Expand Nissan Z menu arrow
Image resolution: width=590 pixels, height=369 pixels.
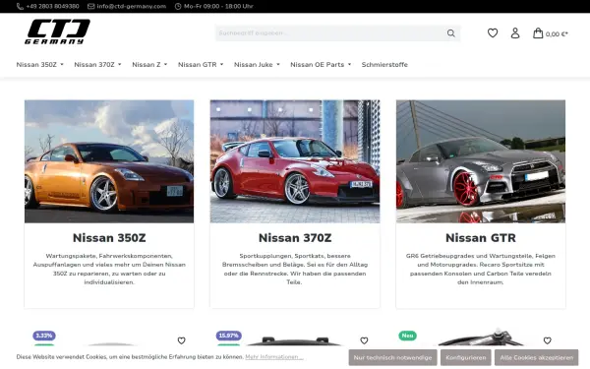click(x=165, y=64)
